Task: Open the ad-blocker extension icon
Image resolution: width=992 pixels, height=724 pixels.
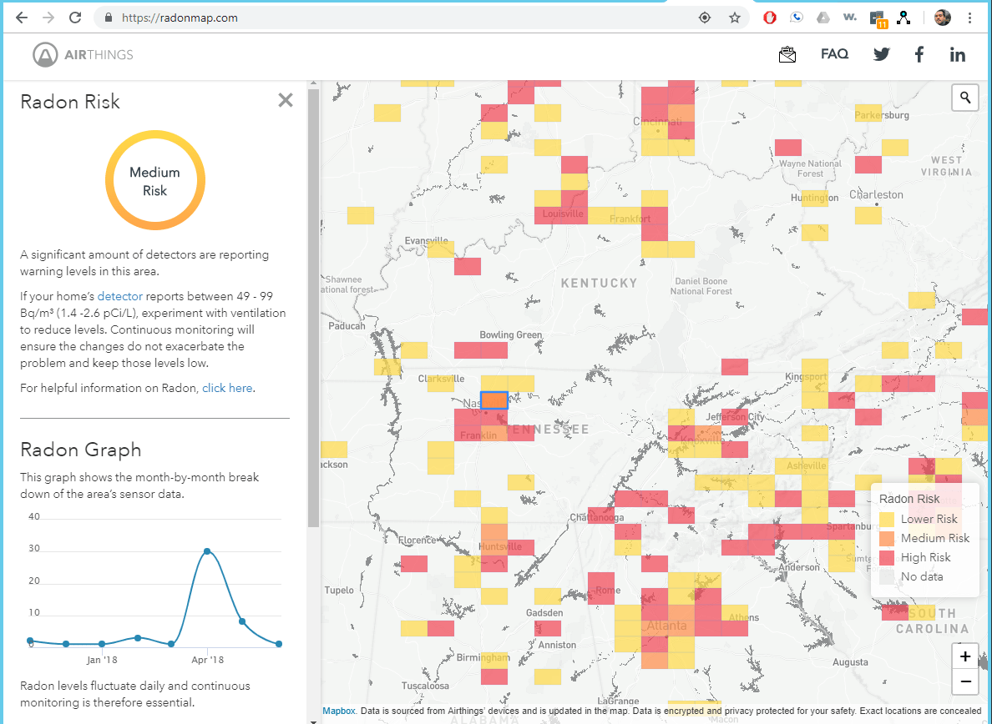Action: point(769,17)
